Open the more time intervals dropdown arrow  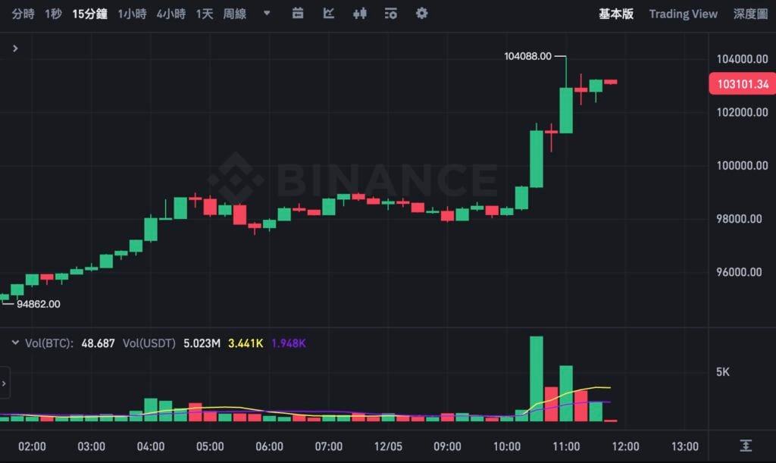[x=266, y=14]
